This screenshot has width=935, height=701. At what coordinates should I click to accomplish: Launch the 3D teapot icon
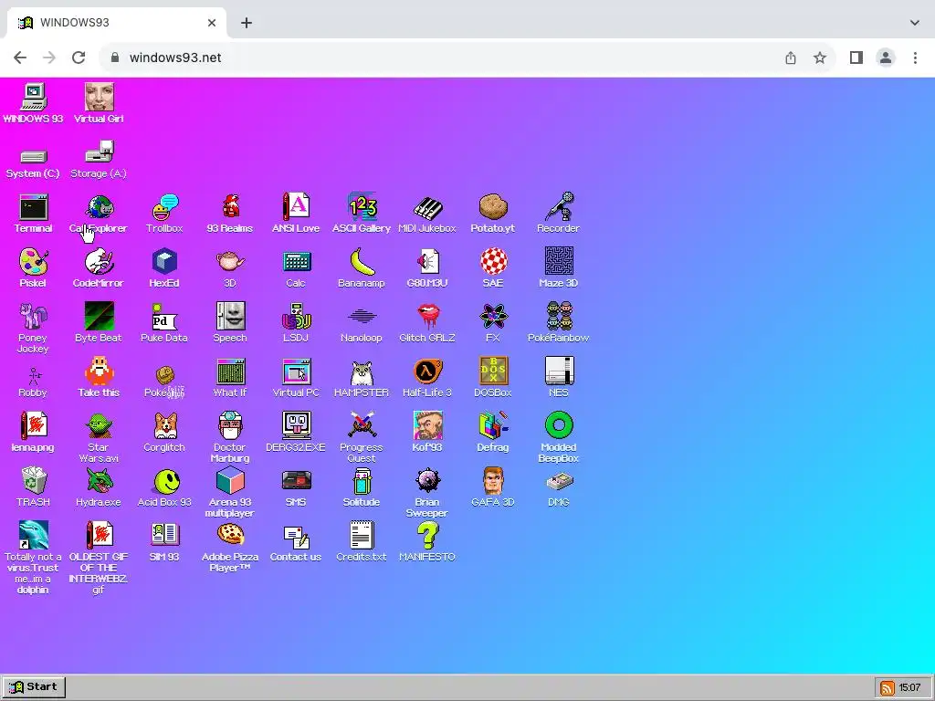(230, 262)
